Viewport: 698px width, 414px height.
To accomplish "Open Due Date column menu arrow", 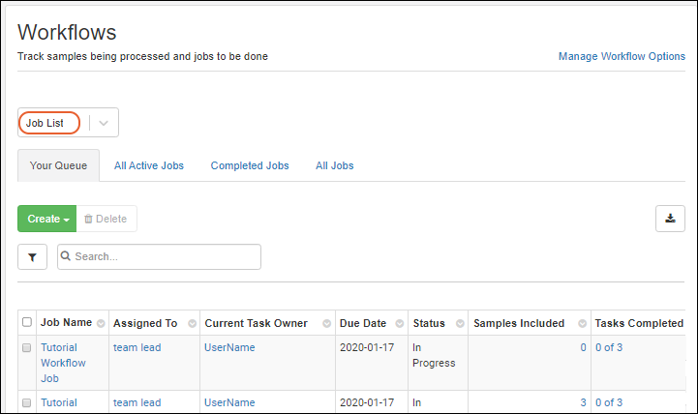I will point(397,323).
